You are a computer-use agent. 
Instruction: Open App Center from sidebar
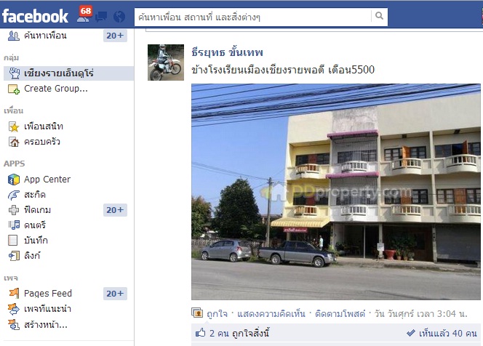(39, 179)
